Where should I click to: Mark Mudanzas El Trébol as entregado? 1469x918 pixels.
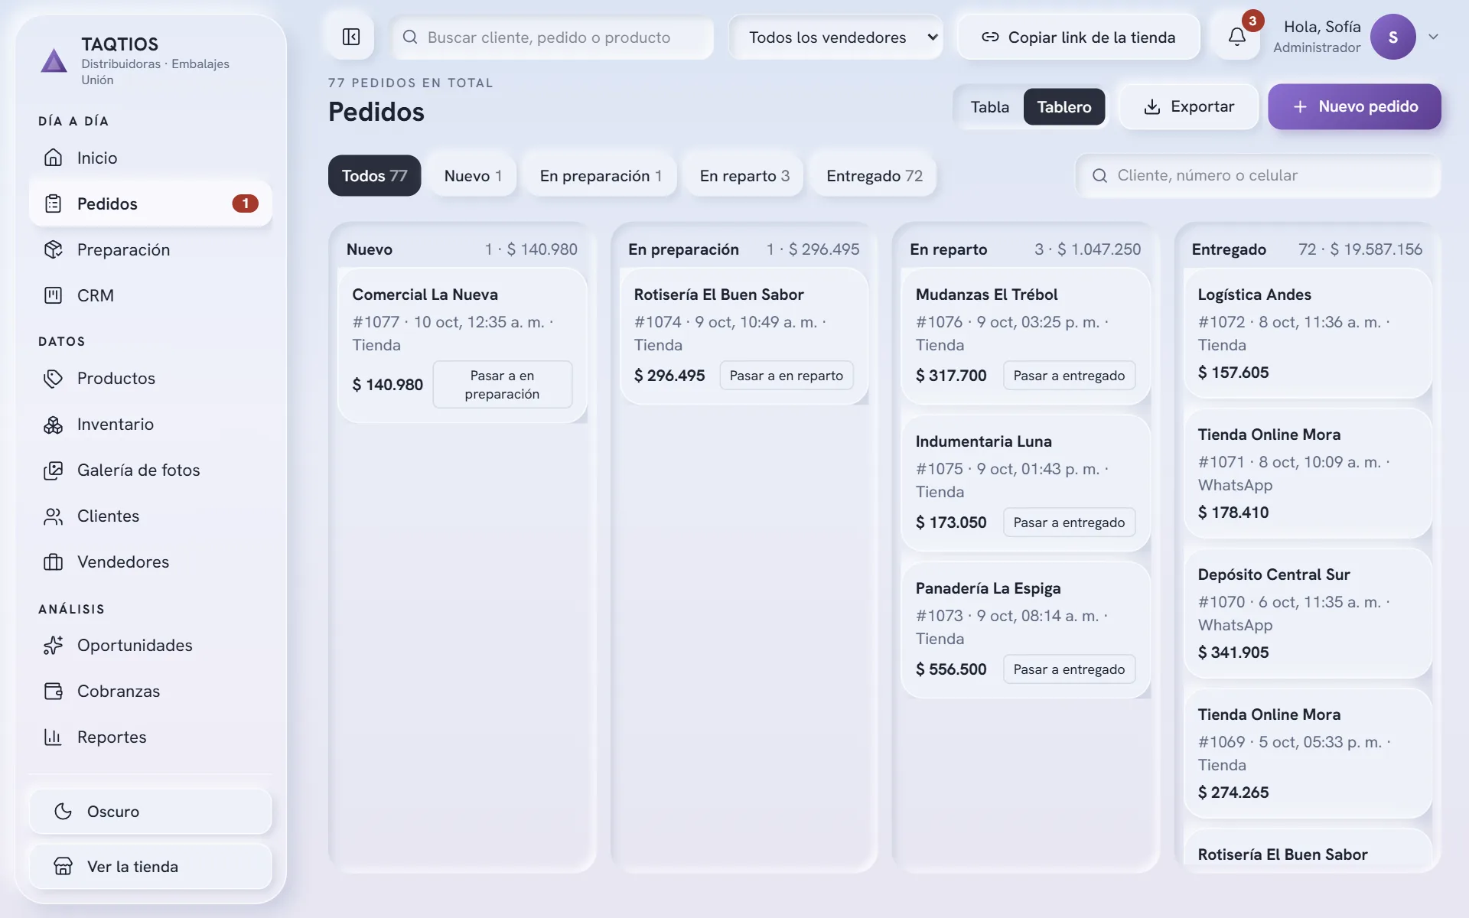(1069, 376)
